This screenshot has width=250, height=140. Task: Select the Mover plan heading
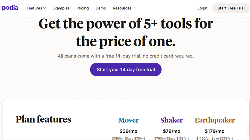pyautogui.click(x=128, y=120)
